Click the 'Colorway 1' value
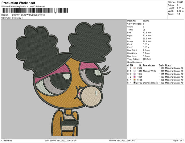Screen dimensions: 185x143 point(17,18)
